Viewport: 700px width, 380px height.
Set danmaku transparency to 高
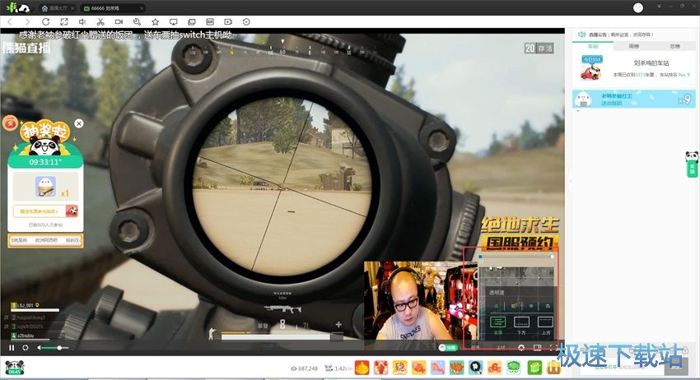click(548, 306)
